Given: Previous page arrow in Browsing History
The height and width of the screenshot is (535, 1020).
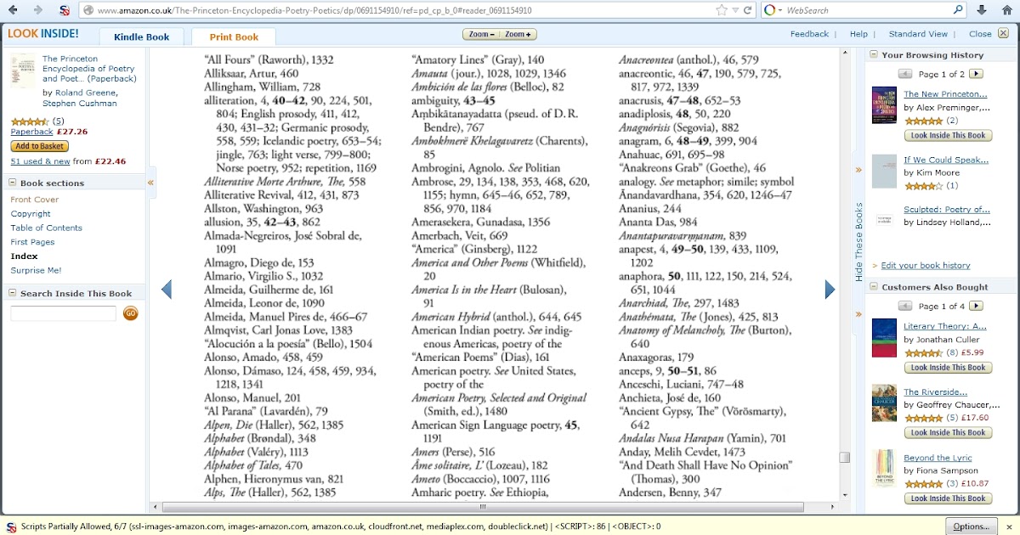Looking at the screenshot, I should click(x=905, y=74).
